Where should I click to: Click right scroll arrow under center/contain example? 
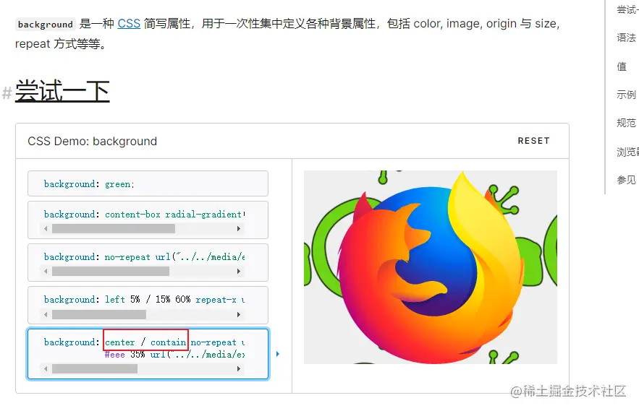238,368
